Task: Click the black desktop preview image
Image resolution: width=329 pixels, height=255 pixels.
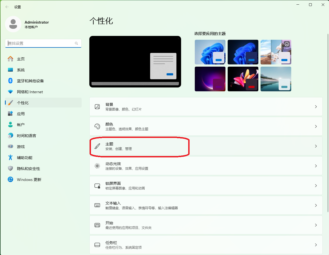Action: click(135, 62)
